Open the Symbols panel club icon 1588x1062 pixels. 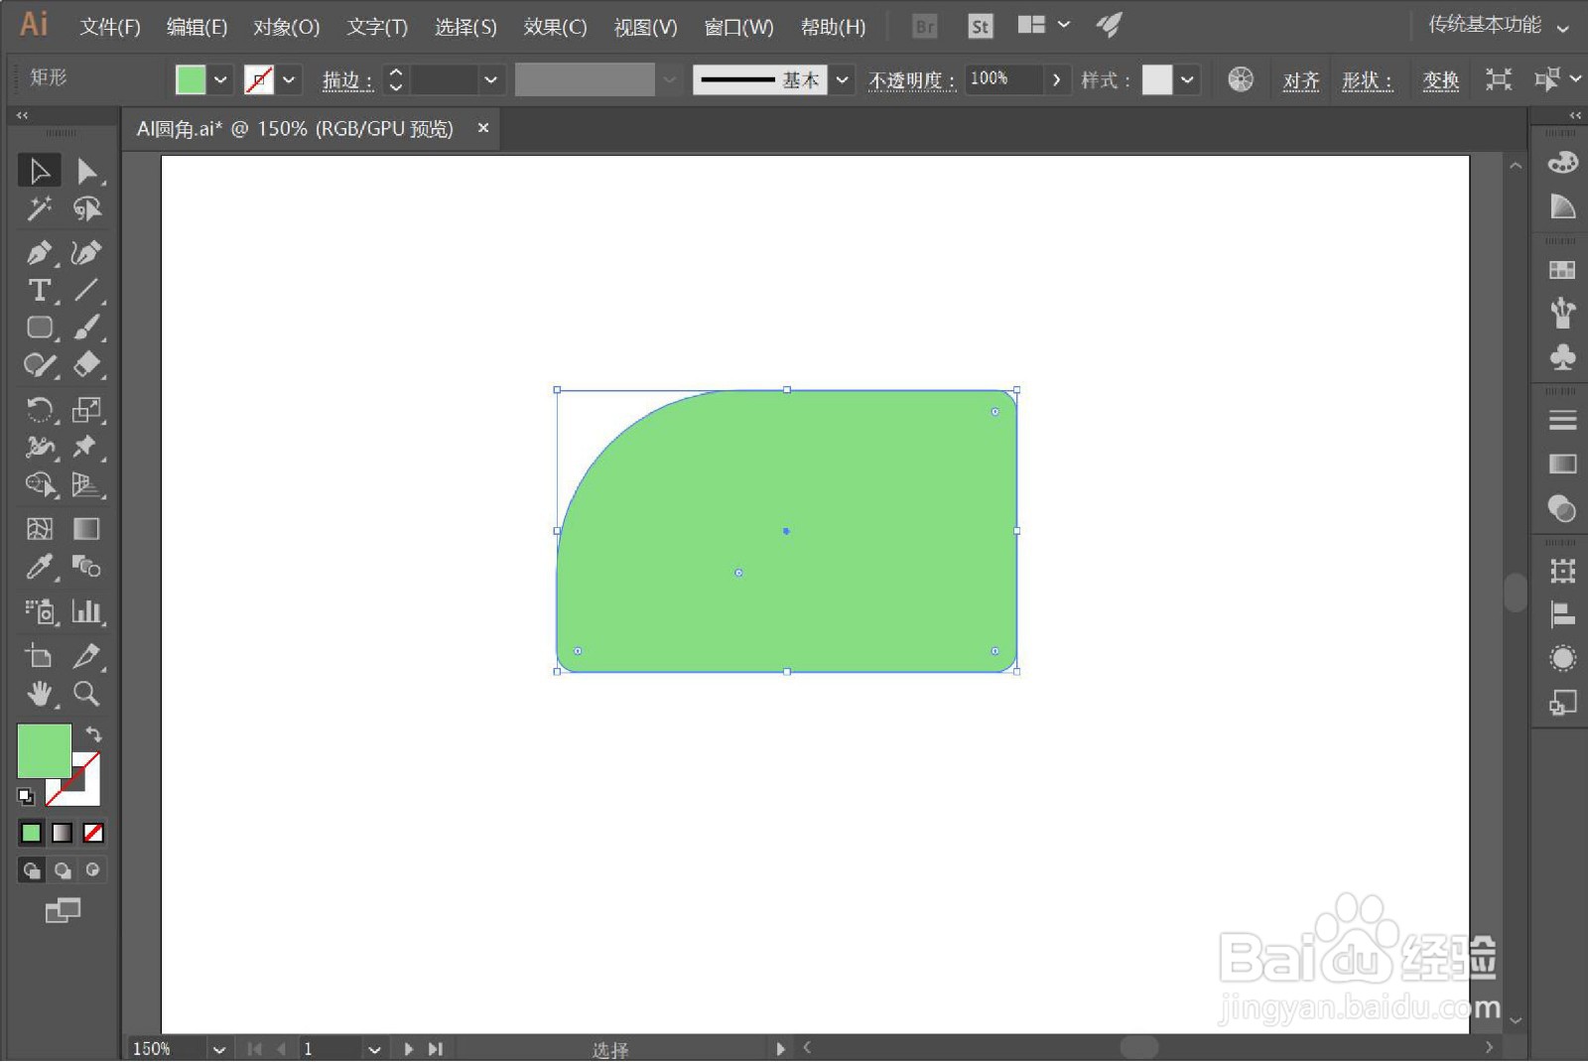[x=1562, y=356]
